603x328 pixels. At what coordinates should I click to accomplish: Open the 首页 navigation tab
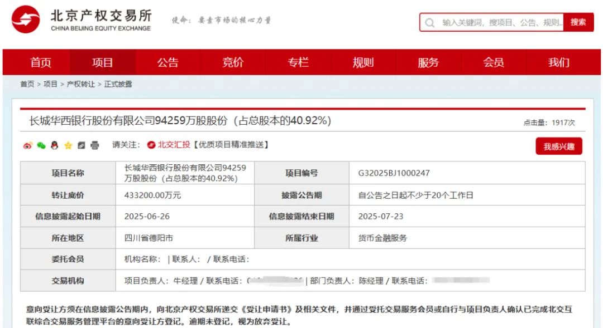[x=41, y=62]
